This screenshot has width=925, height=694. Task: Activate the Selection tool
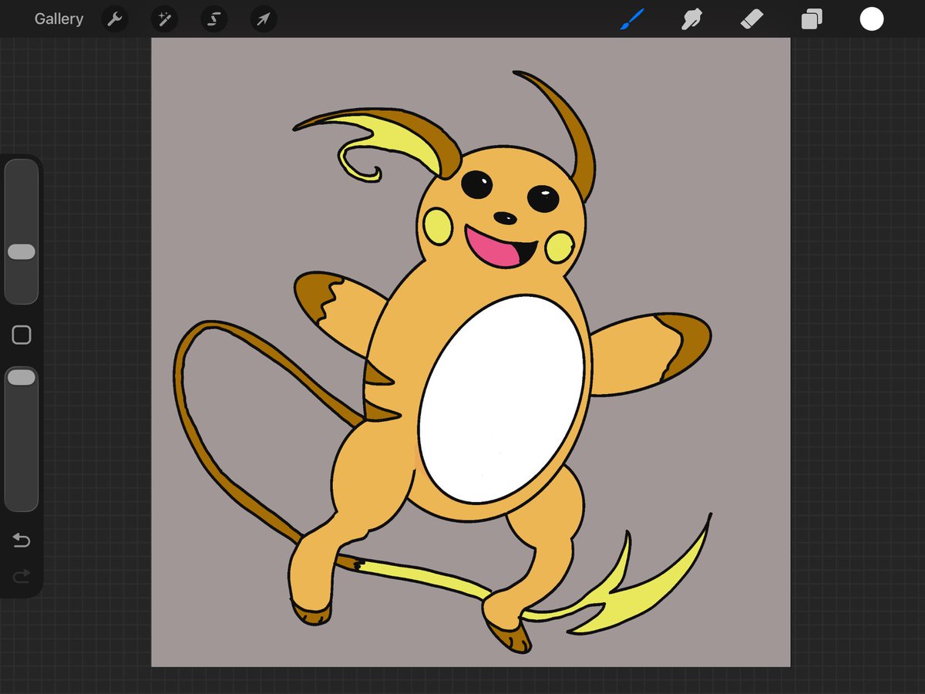point(214,19)
